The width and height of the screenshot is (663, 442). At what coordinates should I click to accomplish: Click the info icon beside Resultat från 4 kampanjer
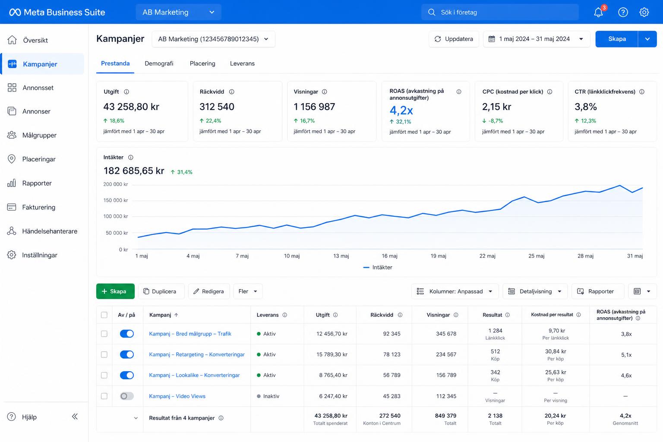point(221,418)
